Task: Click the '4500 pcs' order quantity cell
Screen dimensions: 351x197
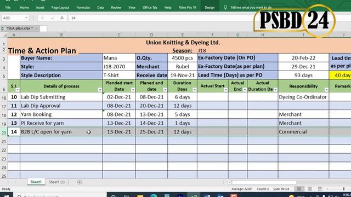Action: (x=182, y=58)
